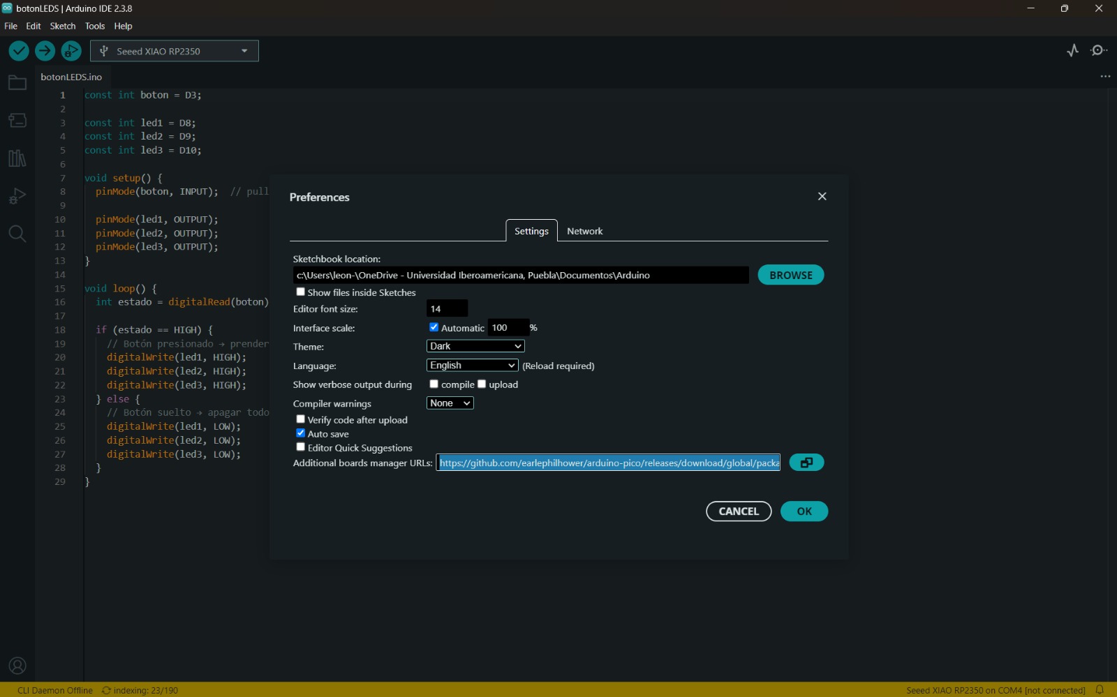Open the File menu

(11, 26)
